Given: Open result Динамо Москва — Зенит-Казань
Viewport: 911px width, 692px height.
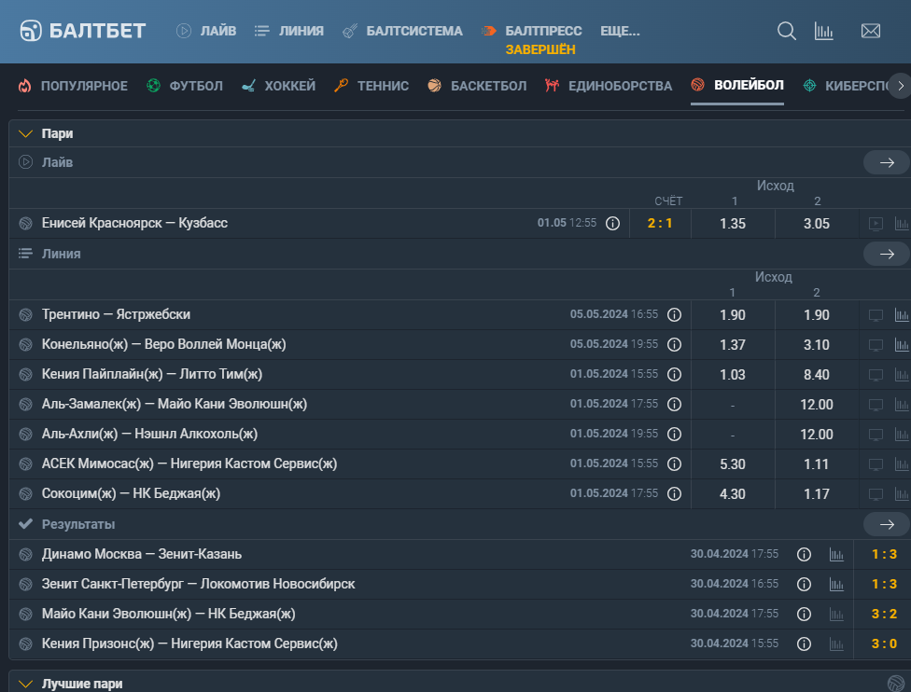Looking at the screenshot, I should click(x=142, y=554).
